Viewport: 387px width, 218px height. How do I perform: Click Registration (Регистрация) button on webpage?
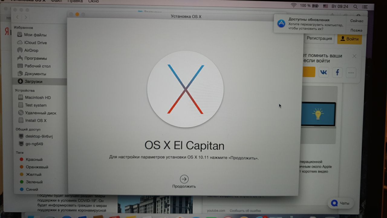pyautogui.click(x=319, y=38)
